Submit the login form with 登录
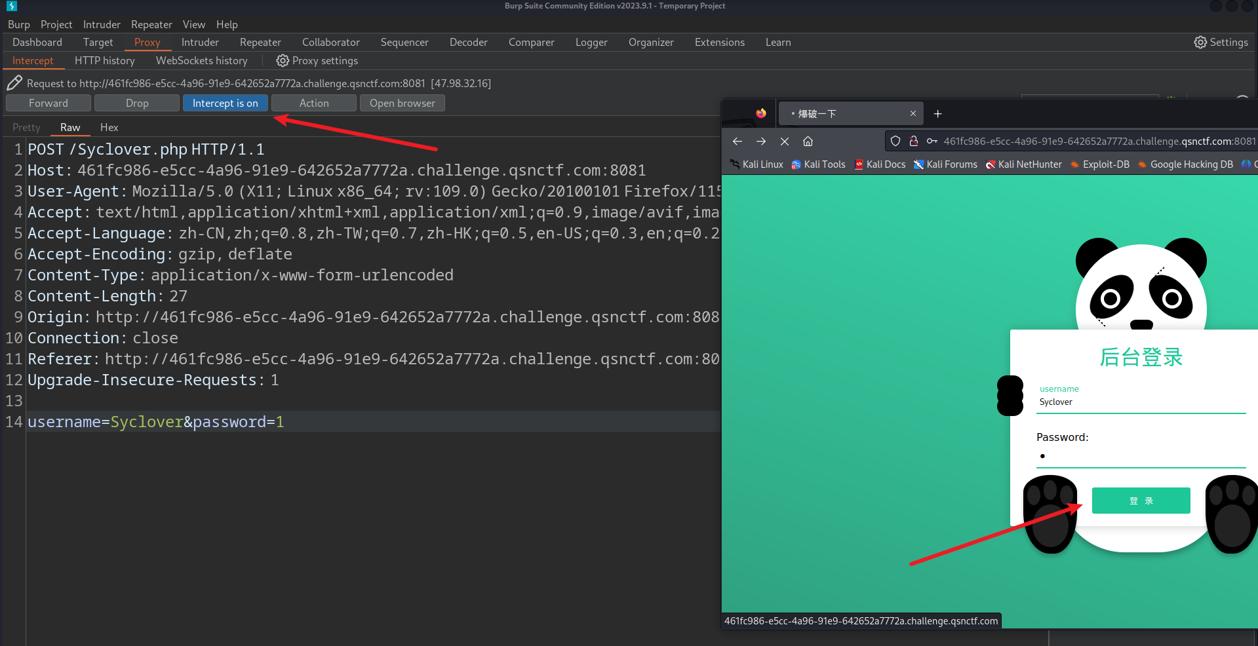Image resolution: width=1258 pixels, height=646 pixels. [1141, 501]
